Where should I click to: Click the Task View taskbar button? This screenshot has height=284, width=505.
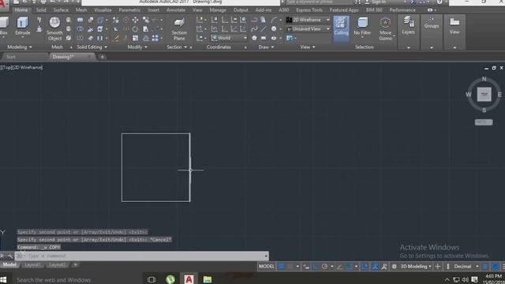pos(151,279)
